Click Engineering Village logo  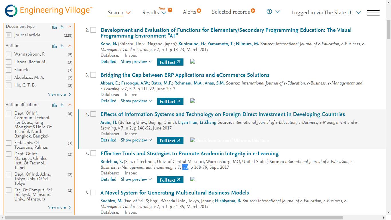click(48, 11)
